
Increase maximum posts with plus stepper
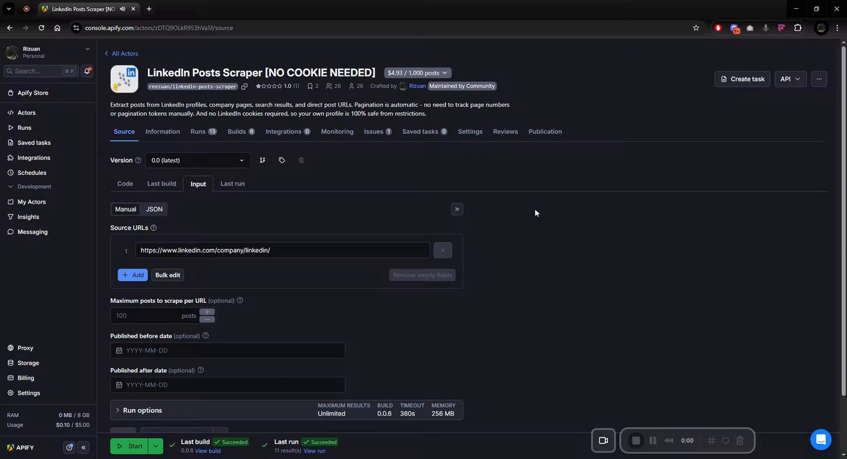(x=207, y=312)
